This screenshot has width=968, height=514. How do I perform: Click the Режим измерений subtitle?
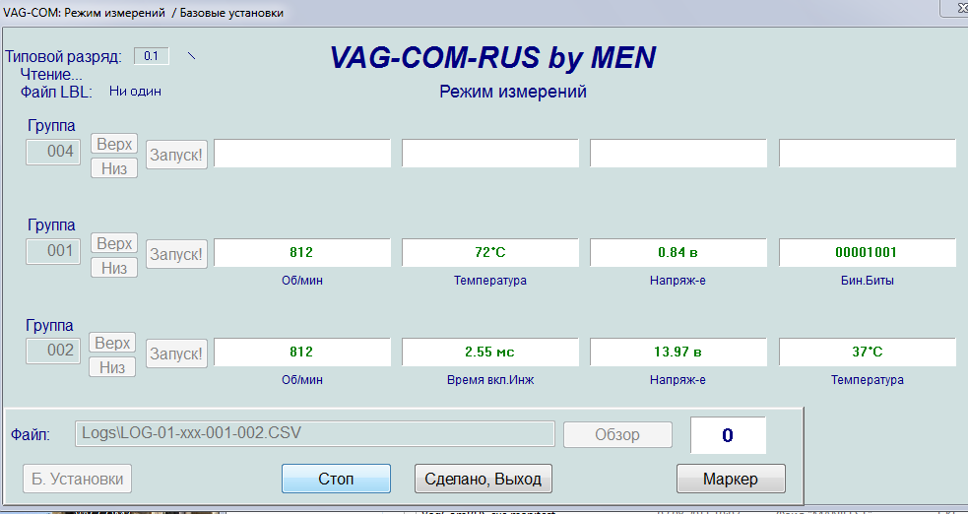pyautogui.click(x=513, y=92)
